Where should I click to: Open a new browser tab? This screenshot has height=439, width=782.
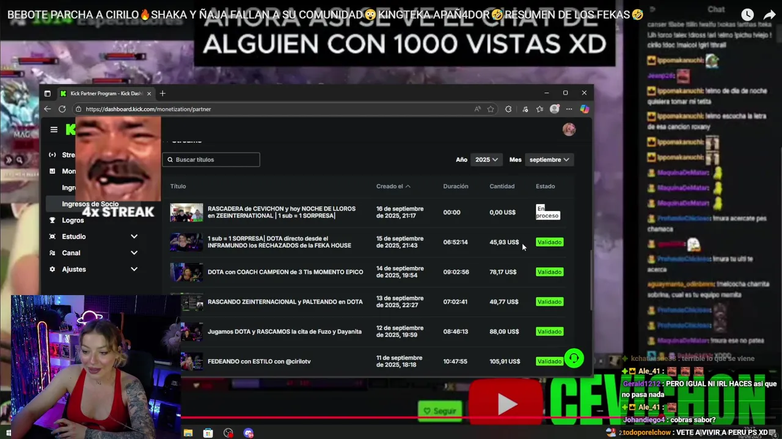click(x=163, y=93)
